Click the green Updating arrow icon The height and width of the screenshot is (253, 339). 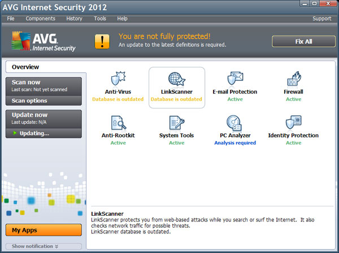tap(15, 133)
